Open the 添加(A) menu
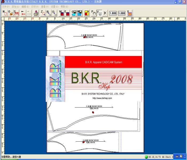 (15, 7)
